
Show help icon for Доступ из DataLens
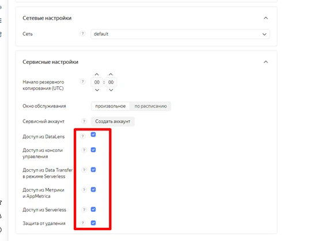click(x=82, y=136)
